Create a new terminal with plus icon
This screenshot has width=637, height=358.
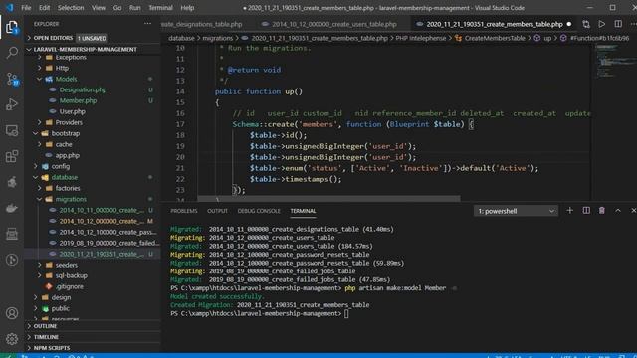tap(570, 210)
